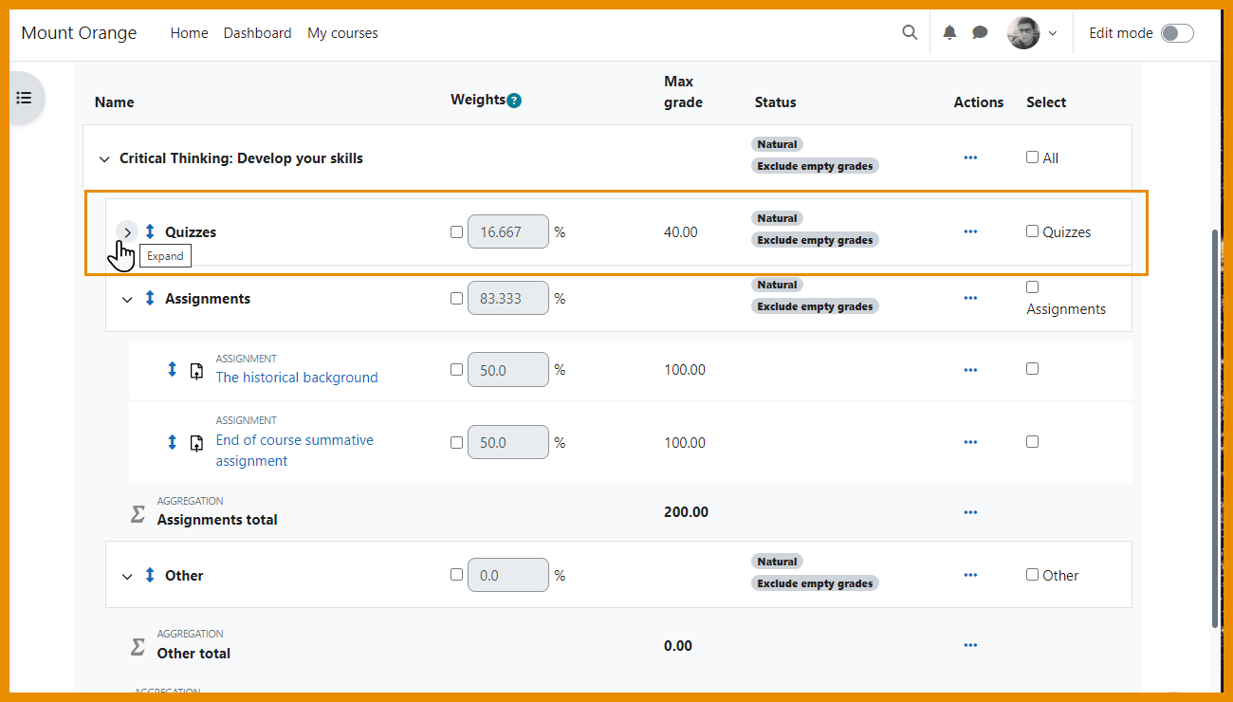1233x702 pixels.
Task: Open the course index sidebar icon
Action: (x=23, y=98)
